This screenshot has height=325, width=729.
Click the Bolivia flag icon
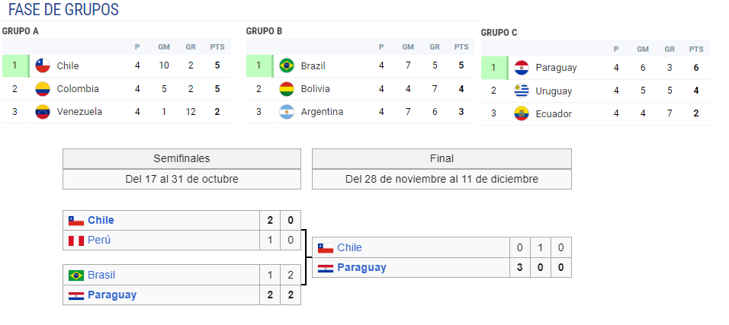[x=287, y=89]
